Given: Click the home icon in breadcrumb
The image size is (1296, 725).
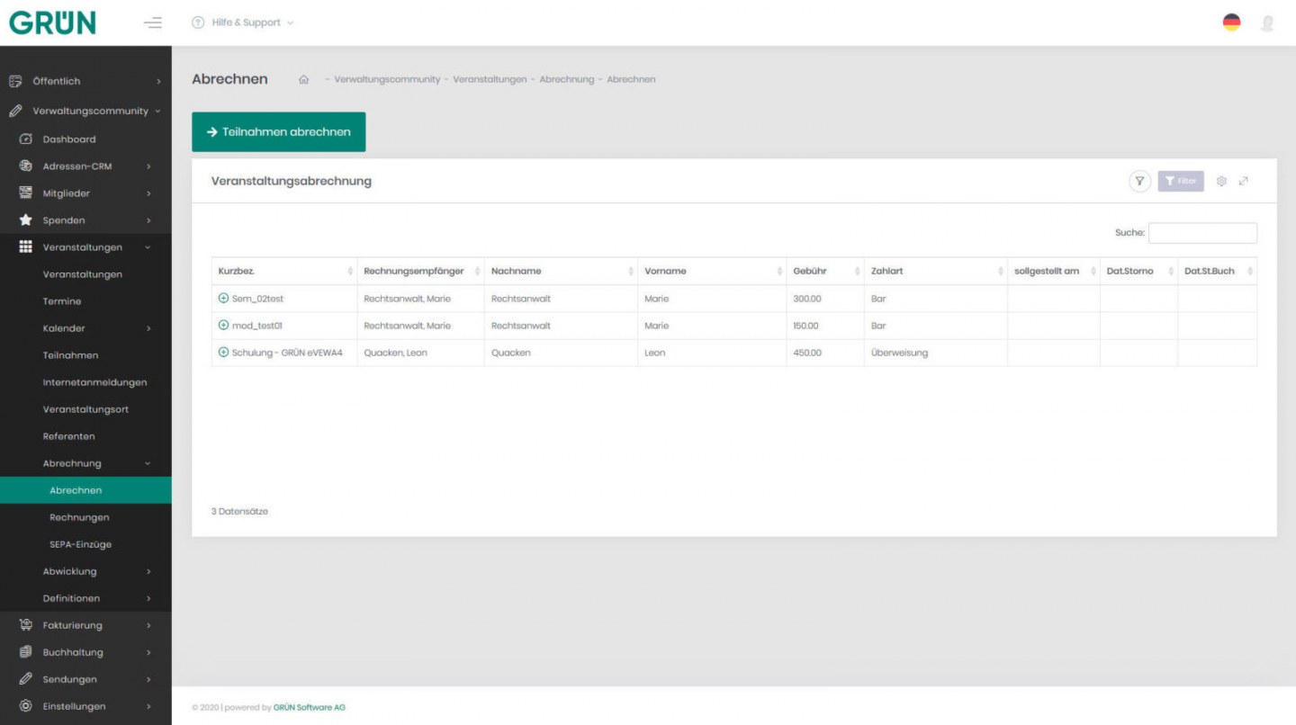Looking at the screenshot, I should point(304,79).
